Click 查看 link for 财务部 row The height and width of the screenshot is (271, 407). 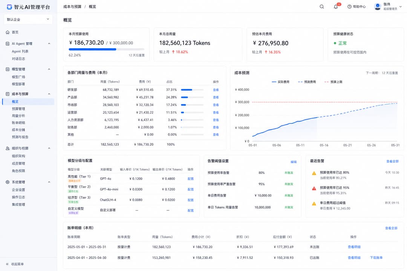click(216, 127)
